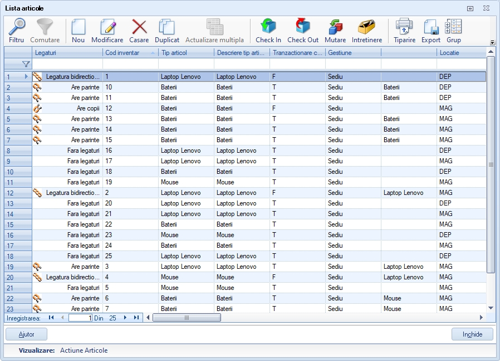The width and height of the screenshot is (500, 361).
Task: Open the Mutare move tool
Action: coord(335,30)
